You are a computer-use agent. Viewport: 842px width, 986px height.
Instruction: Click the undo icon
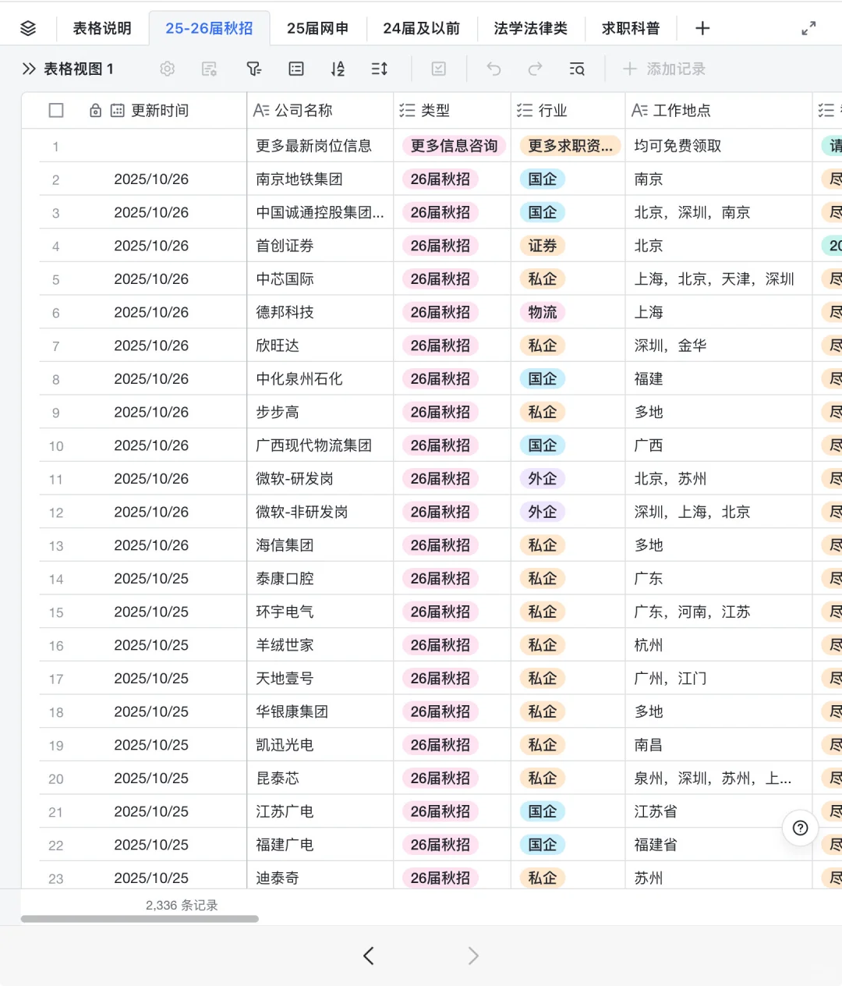494,69
